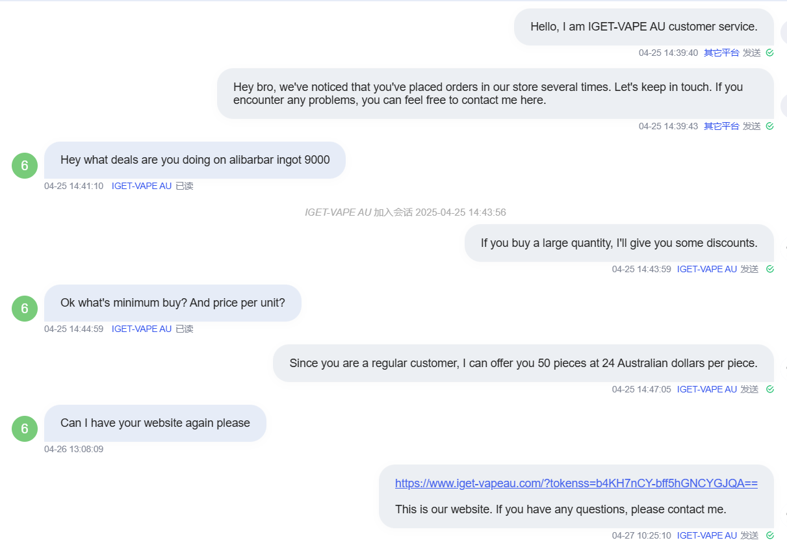Click 其它平台 label under 'Hey bro' message

coord(721,126)
